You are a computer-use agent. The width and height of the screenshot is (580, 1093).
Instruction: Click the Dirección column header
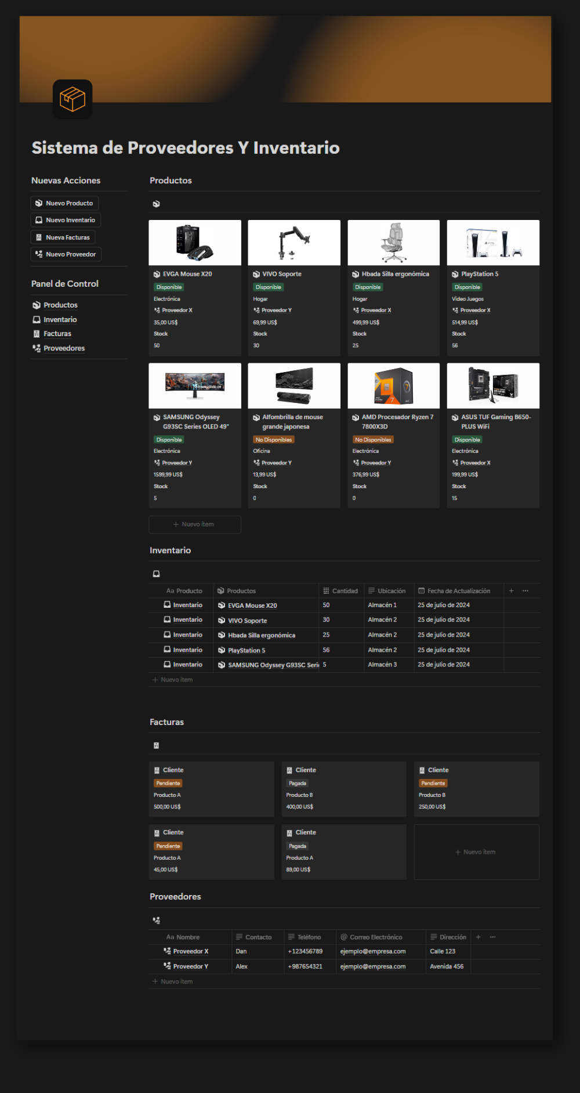click(x=448, y=937)
